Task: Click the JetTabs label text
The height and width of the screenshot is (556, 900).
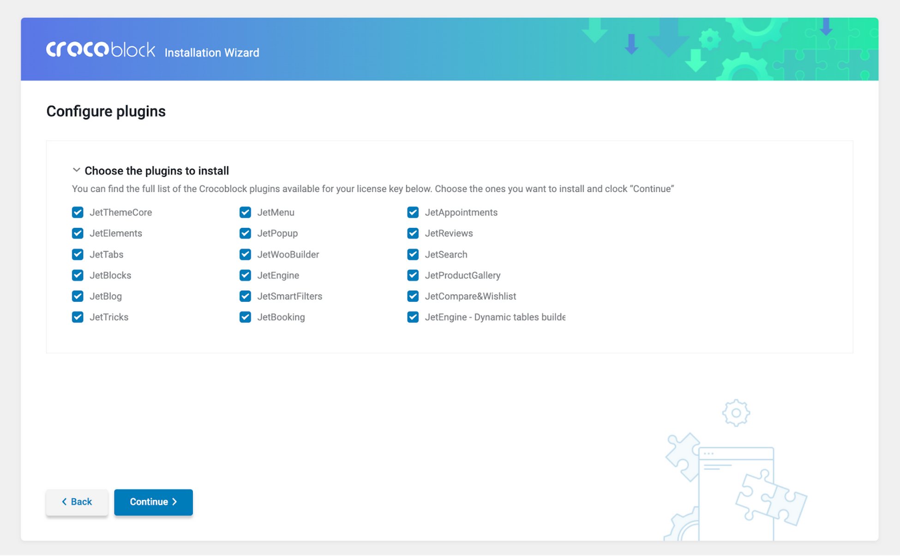Action: (x=107, y=254)
